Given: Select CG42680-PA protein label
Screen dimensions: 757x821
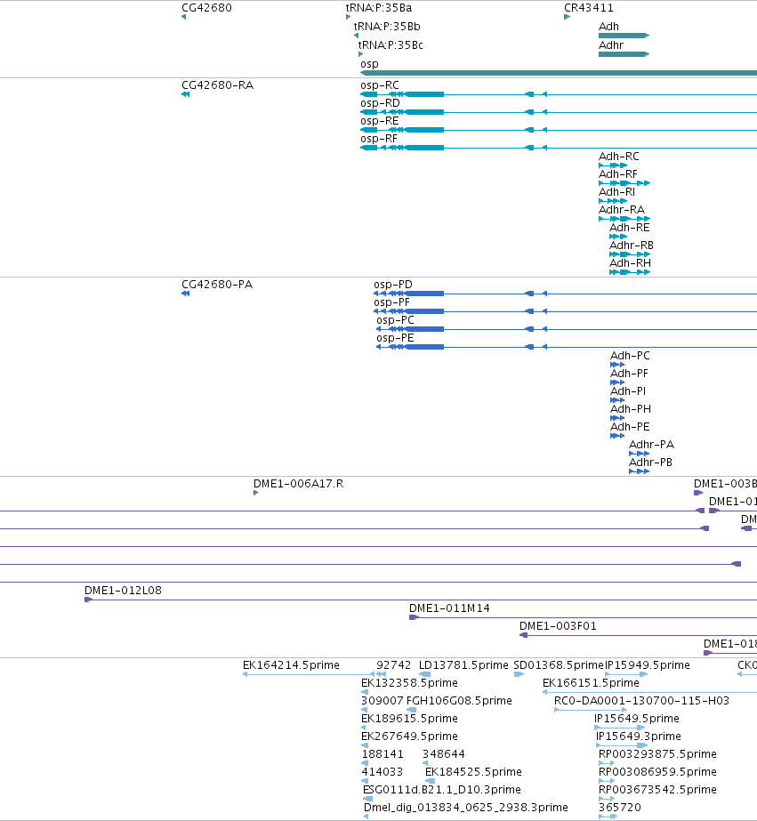Looking at the screenshot, I should [217, 285].
